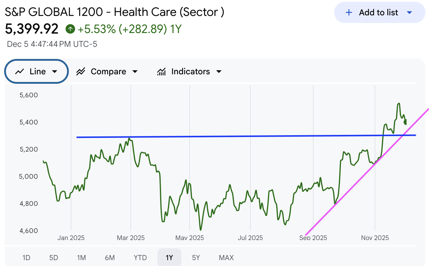This screenshot has width=429, height=266.
Task: Expand the Add to list dropdown arrow
Action: coord(409,12)
